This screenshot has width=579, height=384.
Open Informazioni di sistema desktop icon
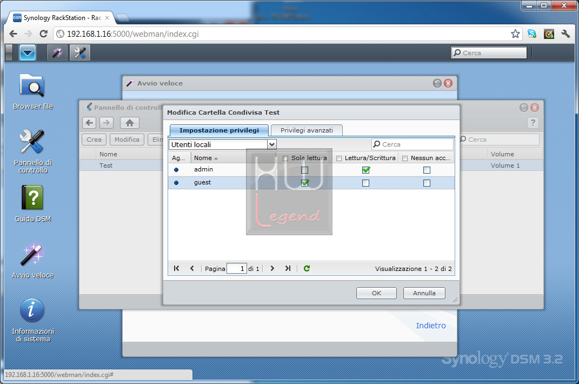pyautogui.click(x=32, y=320)
